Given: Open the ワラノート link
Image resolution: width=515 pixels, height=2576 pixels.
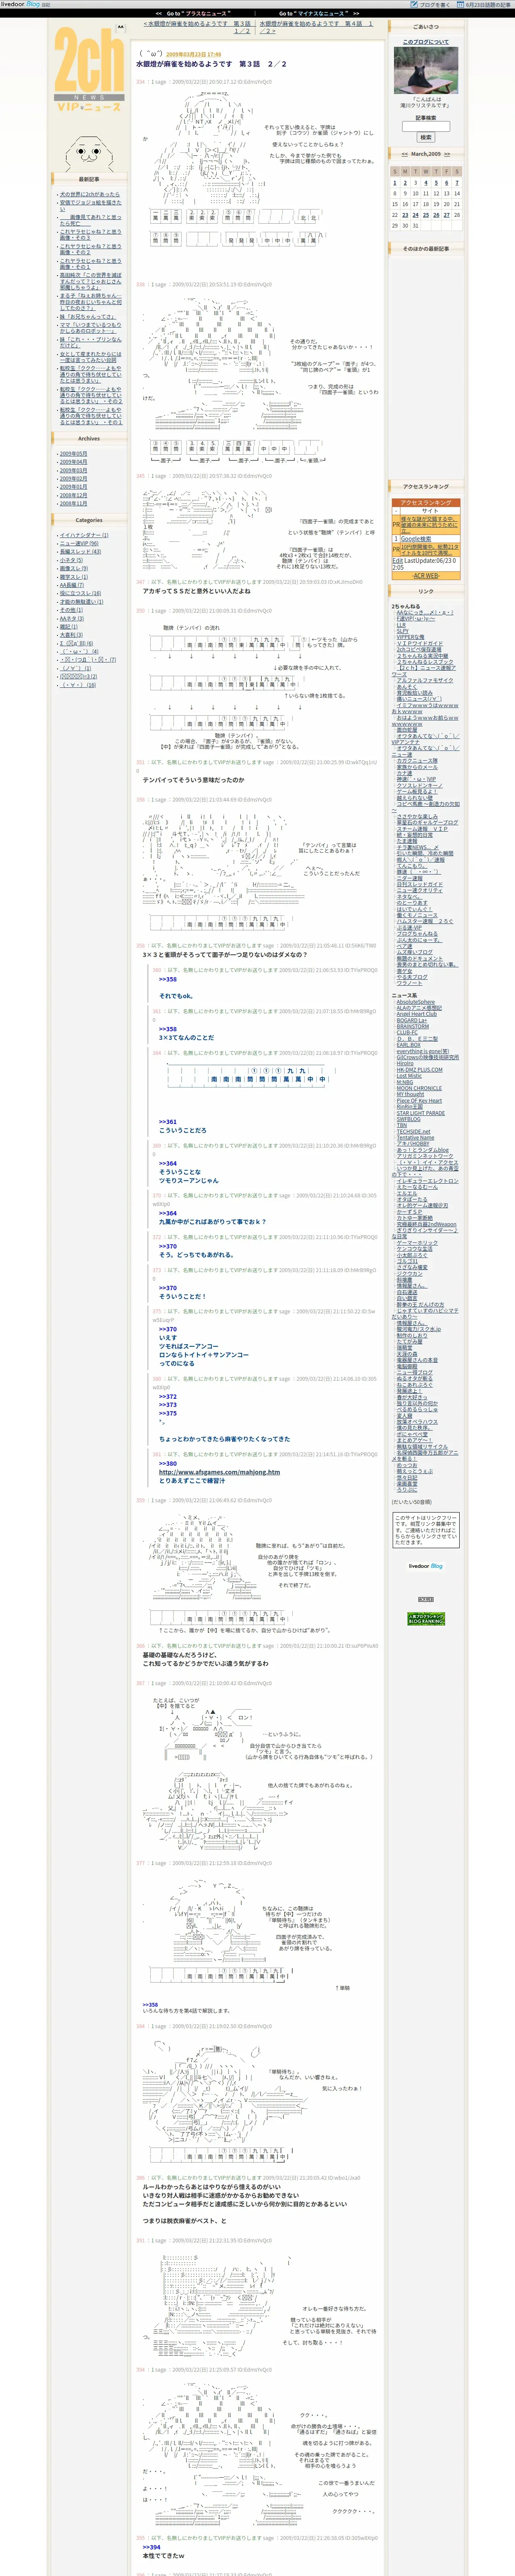Looking at the screenshot, I should pyautogui.click(x=409, y=983).
